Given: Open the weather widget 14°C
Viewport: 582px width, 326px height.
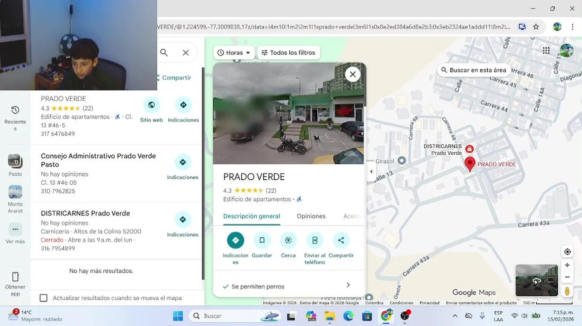Looking at the screenshot, I should click(x=35, y=316).
